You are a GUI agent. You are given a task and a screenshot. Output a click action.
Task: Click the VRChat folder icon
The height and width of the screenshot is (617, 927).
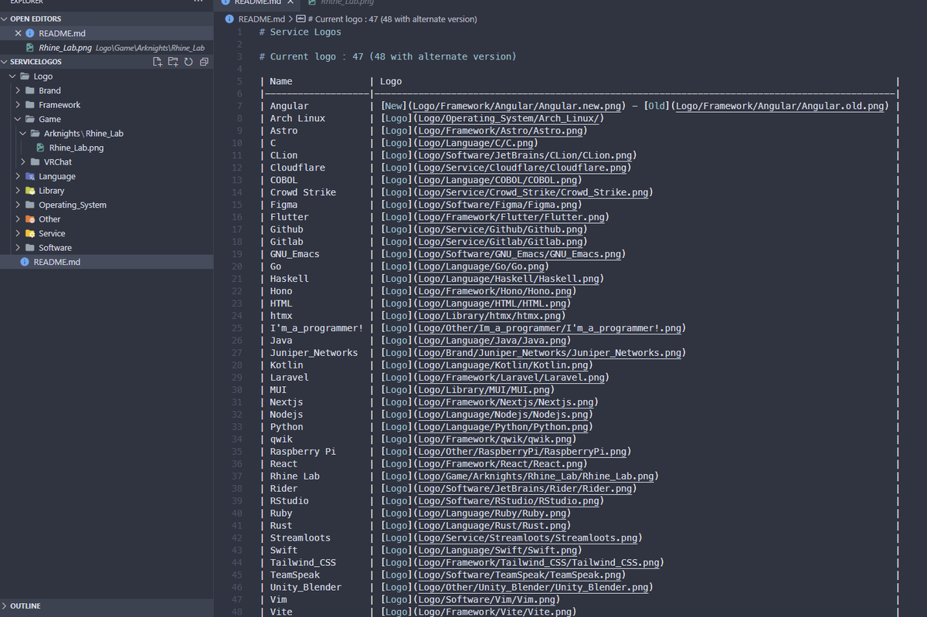(x=36, y=161)
